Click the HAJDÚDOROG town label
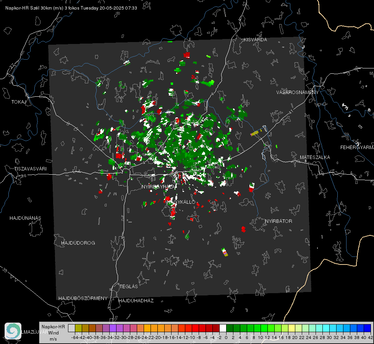Viewport: 374px width, 344px height. tap(78, 243)
